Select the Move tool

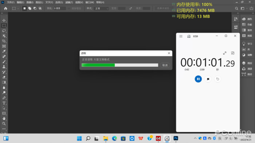[x=4, y=20]
